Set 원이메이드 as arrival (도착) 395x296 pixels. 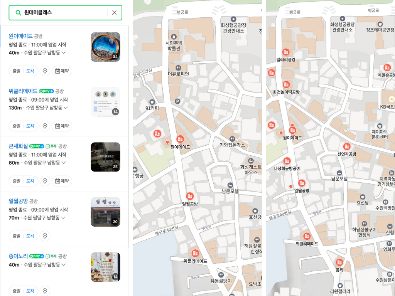30,71
